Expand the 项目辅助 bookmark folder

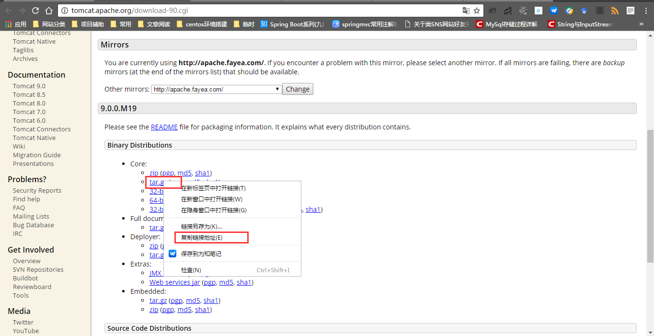click(x=87, y=24)
